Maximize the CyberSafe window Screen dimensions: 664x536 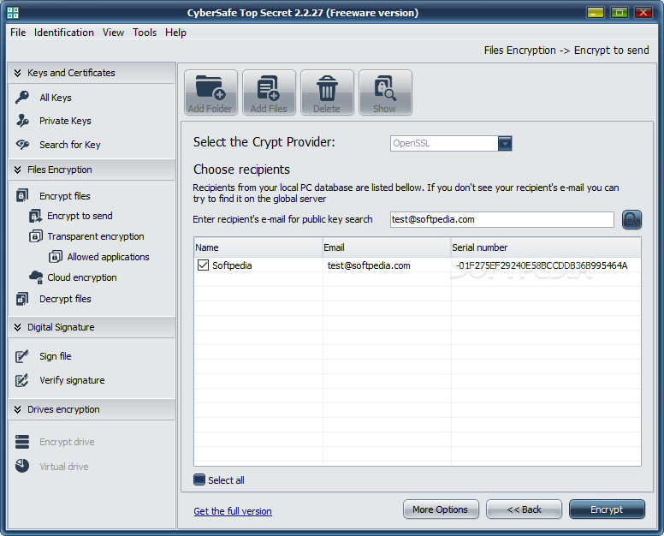(620, 13)
